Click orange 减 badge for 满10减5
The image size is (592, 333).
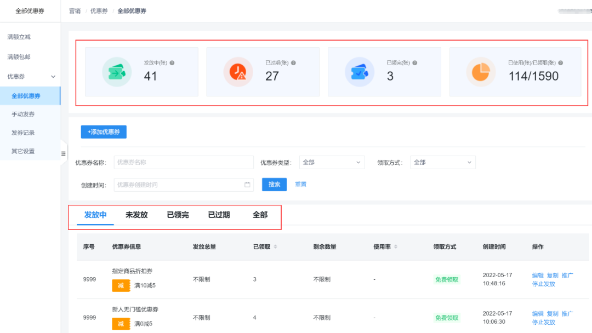[x=121, y=285]
